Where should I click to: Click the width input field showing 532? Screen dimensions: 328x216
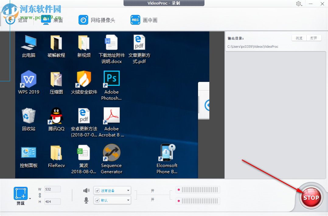(53, 189)
